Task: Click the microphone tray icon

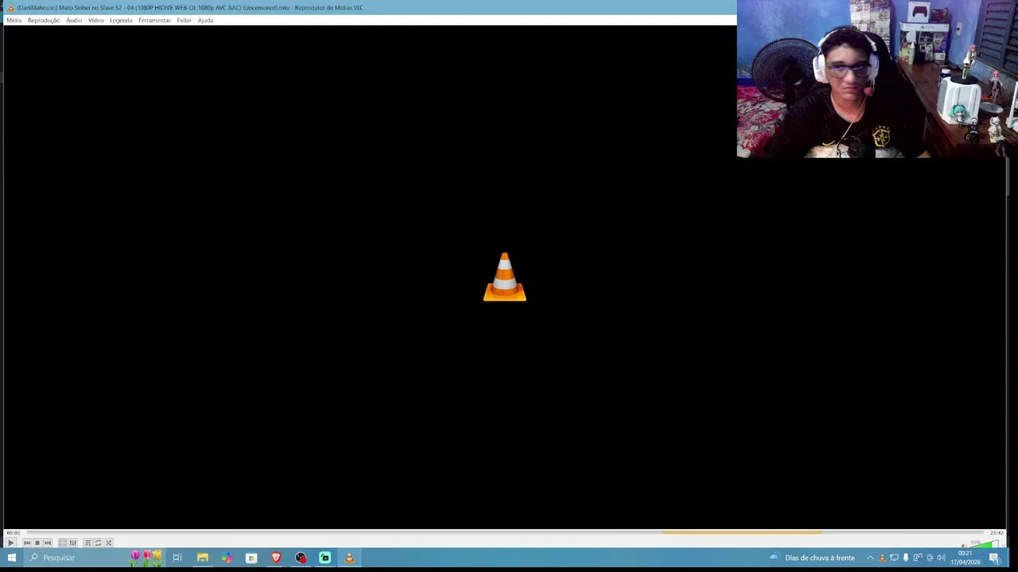Action: click(905, 558)
